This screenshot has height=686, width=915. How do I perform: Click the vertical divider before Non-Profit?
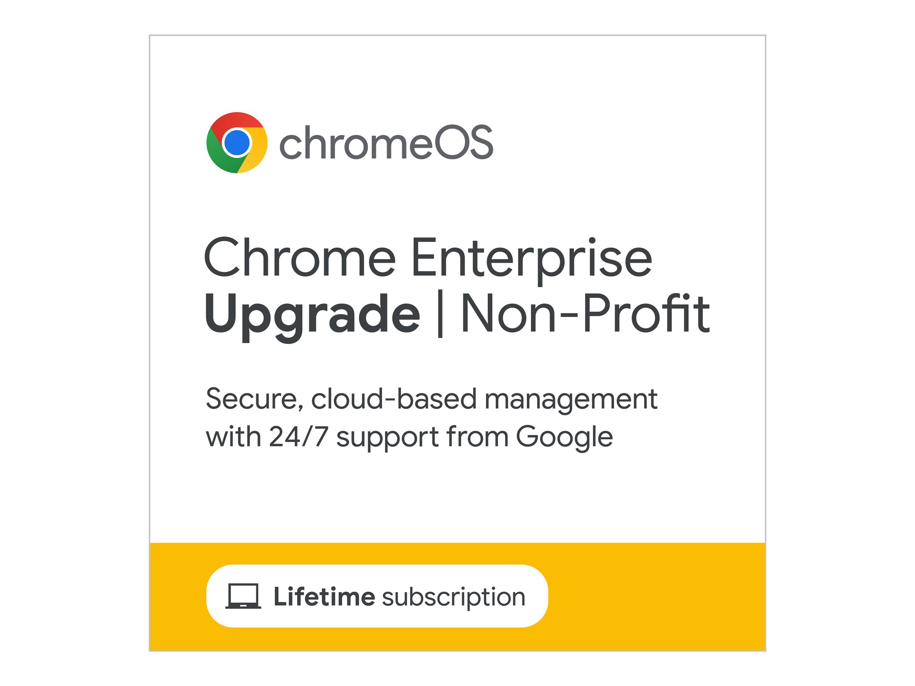coord(440,313)
